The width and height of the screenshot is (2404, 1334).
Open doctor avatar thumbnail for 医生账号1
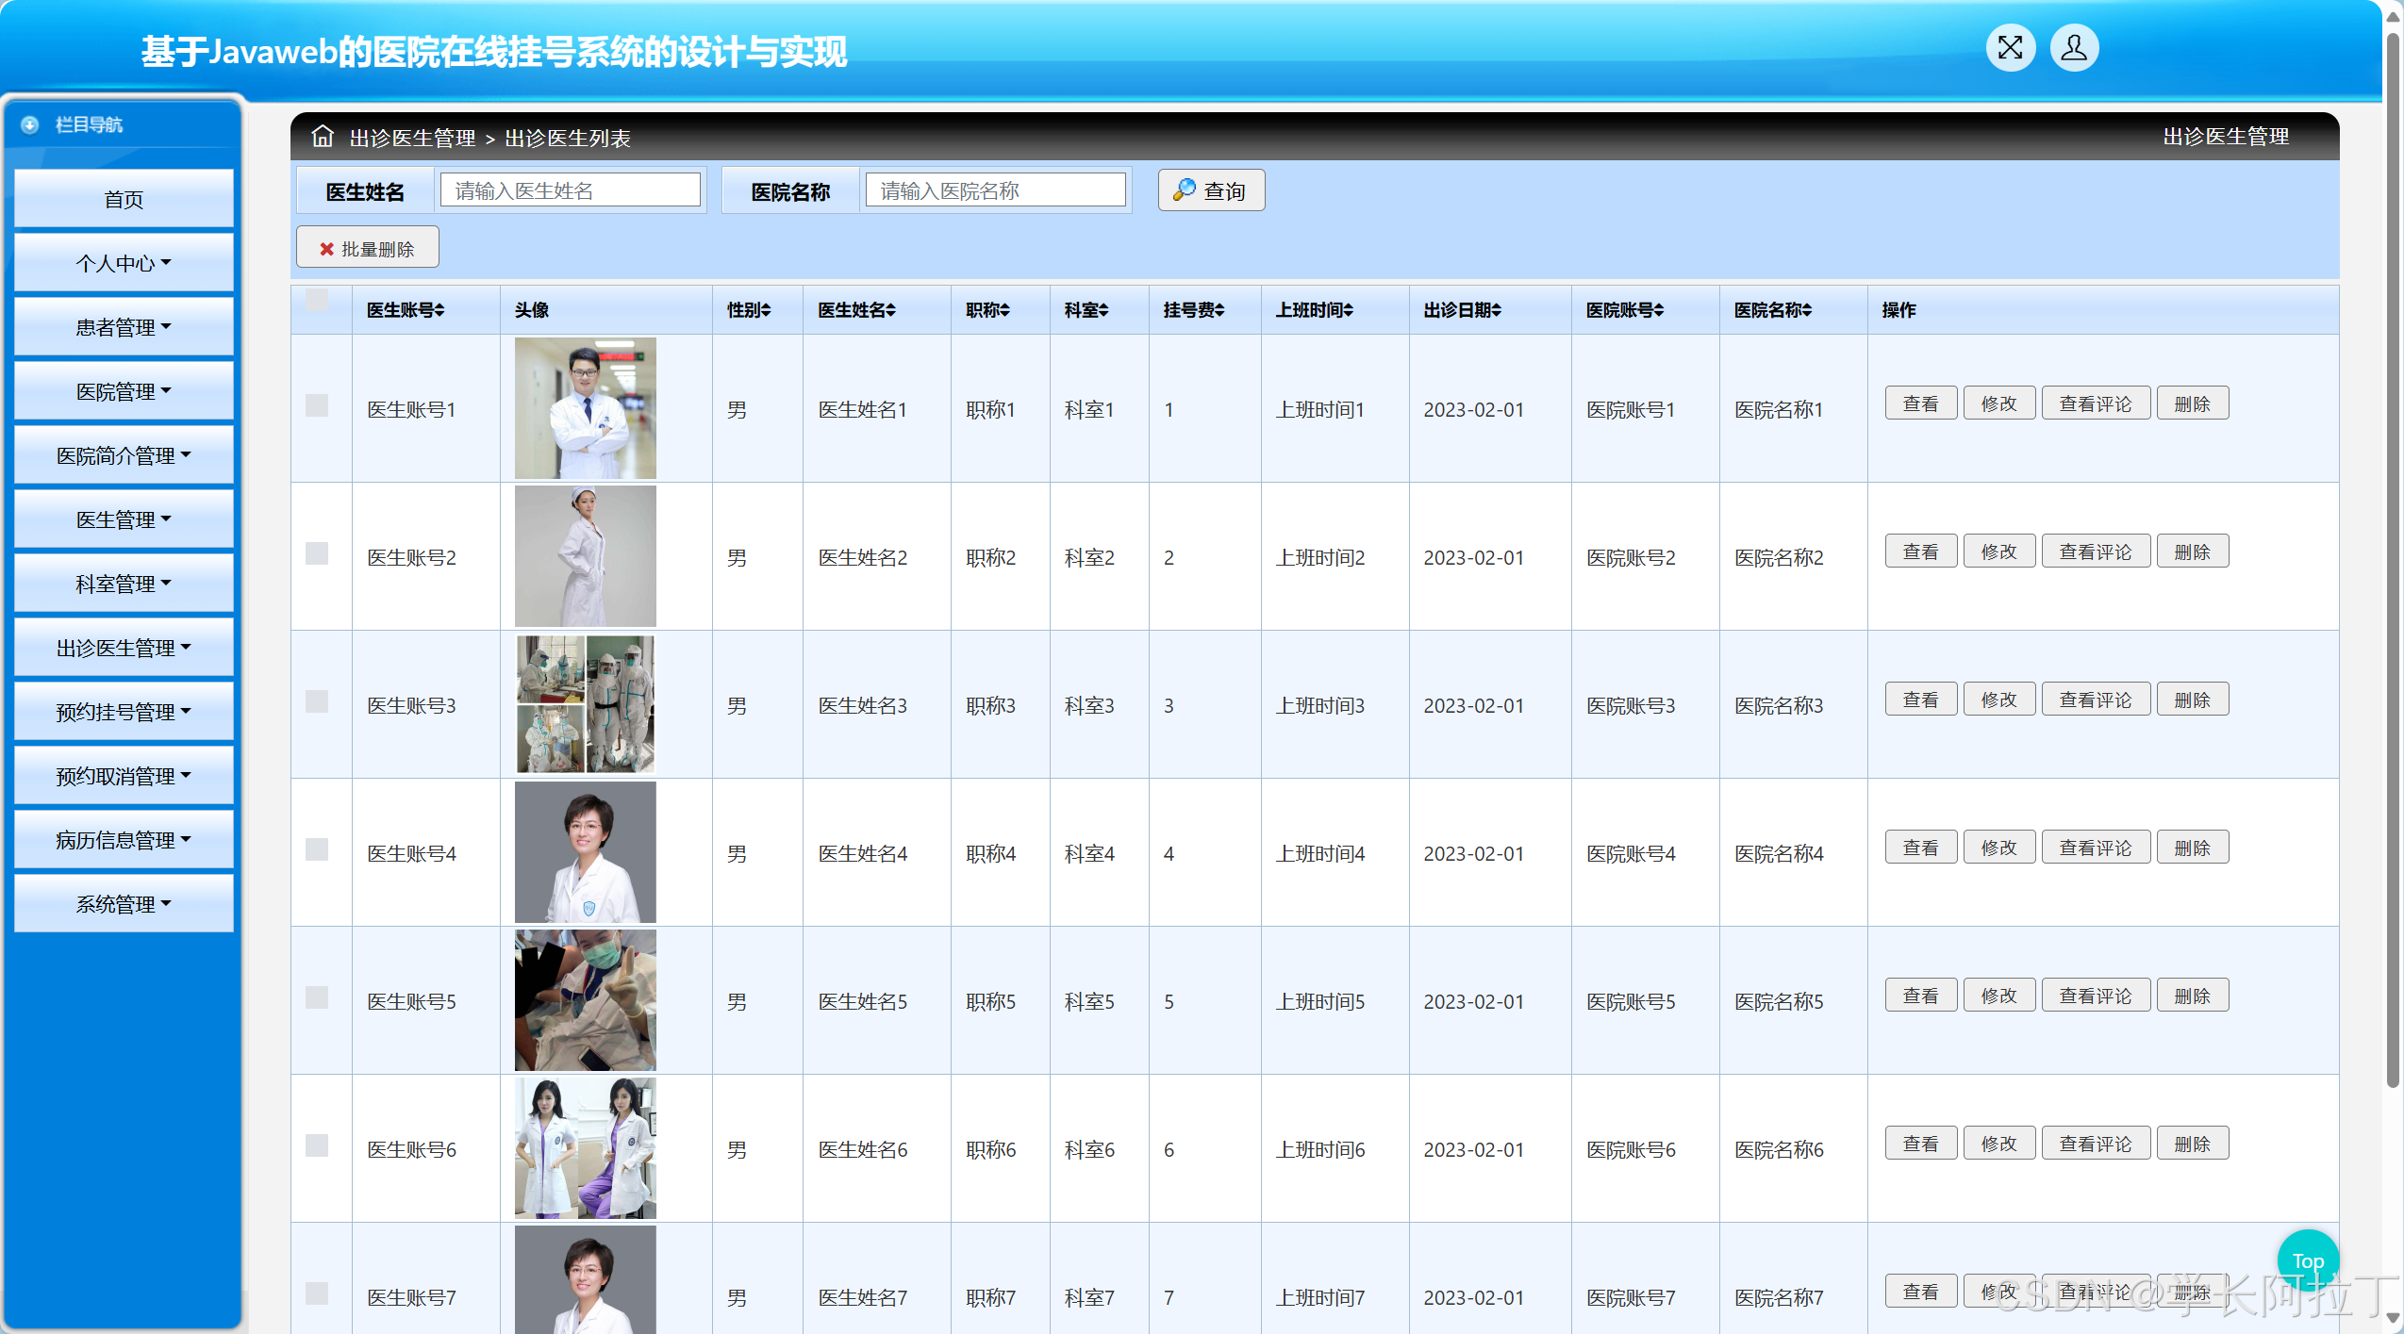click(585, 408)
